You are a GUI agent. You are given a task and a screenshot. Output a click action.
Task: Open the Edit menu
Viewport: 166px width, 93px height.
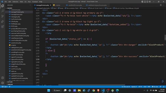pos(10,2)
